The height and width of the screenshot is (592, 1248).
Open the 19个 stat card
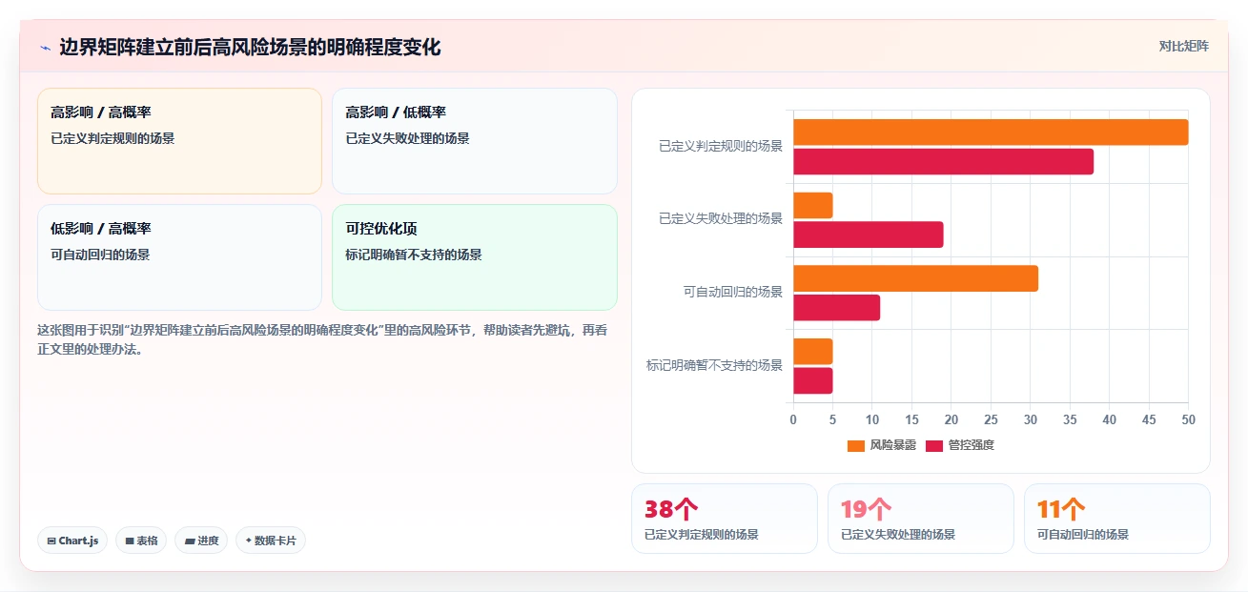[x=921, y=519]
